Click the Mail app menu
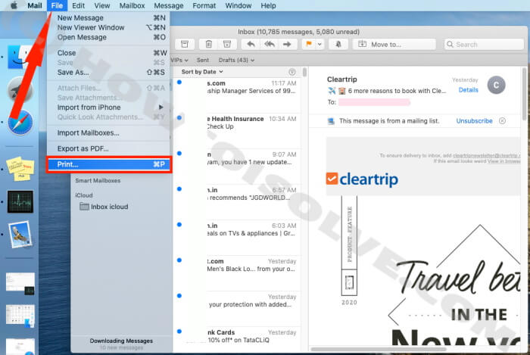This screenshot has height=355, width=530. point(35,6)
